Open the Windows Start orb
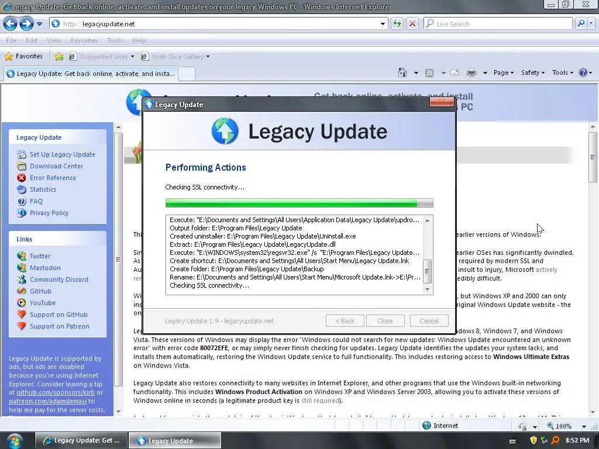 [x=15, y=441]
